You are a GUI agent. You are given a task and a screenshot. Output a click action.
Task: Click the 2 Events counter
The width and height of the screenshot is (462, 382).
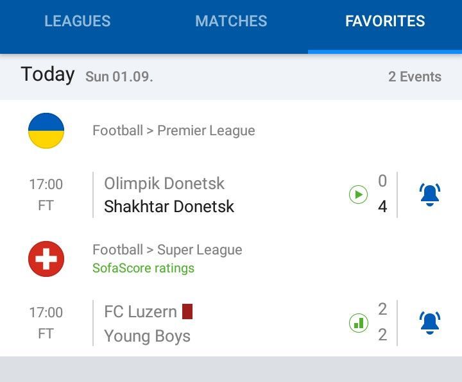415,77
